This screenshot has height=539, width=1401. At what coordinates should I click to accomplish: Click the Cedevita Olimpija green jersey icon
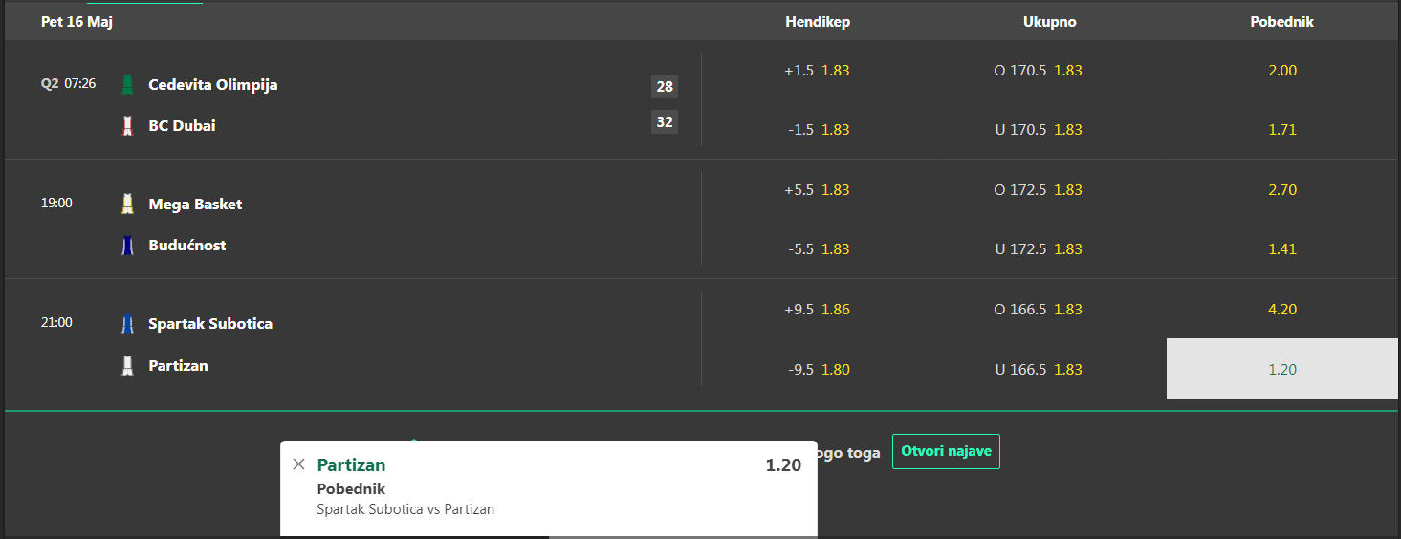127,85
